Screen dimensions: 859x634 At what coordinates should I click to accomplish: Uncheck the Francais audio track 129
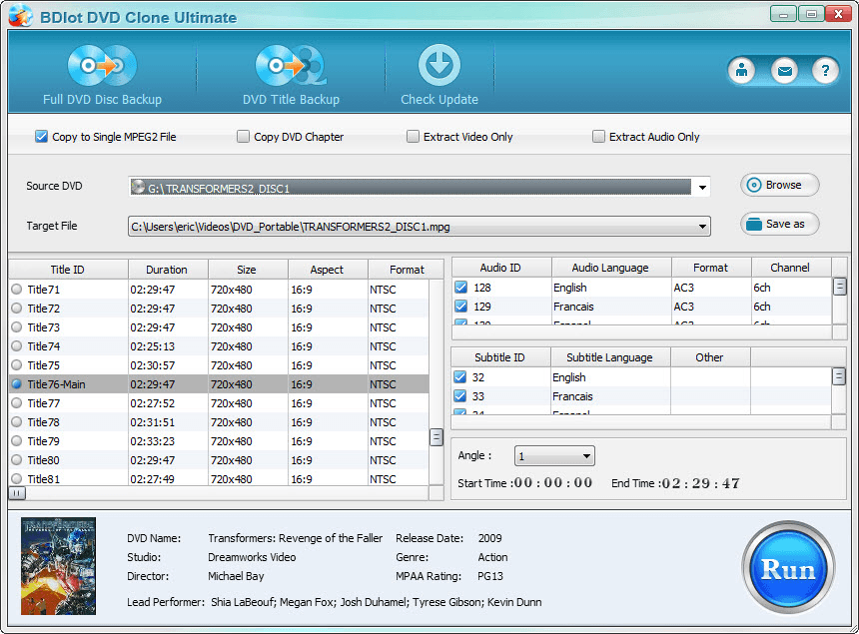click(x=462, y=307)
